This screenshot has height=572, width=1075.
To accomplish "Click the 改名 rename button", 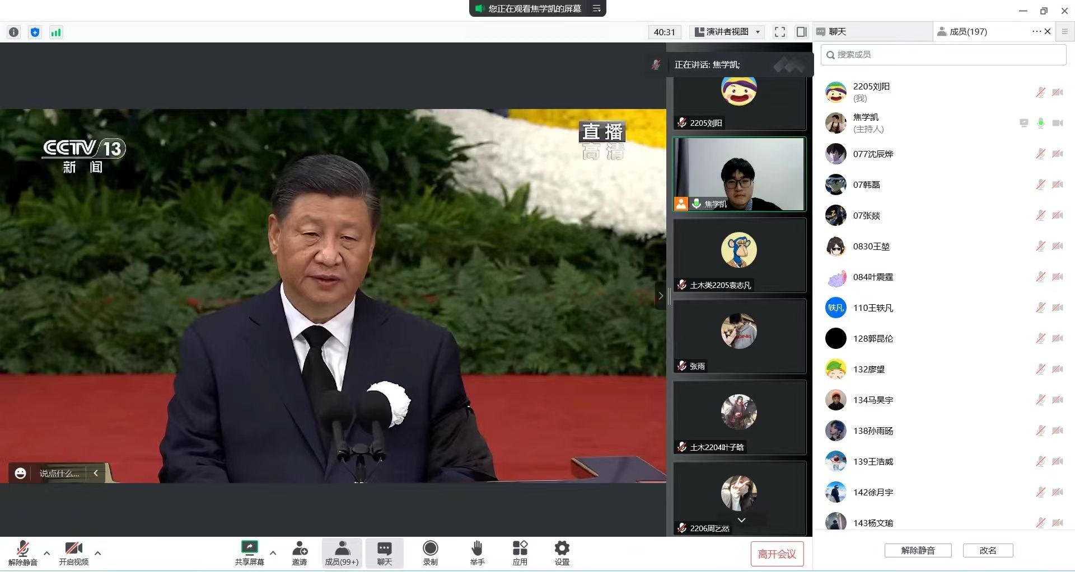I will click(988, 550).
